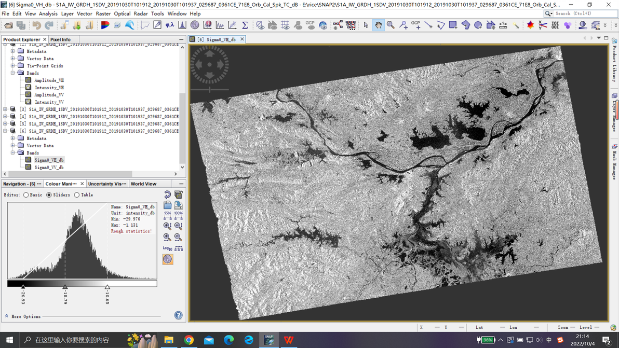The width and height of the screenshot is (619, 348).
Task: Select the Sigma0_VV_db band
Action: click(x=49, y=168)
